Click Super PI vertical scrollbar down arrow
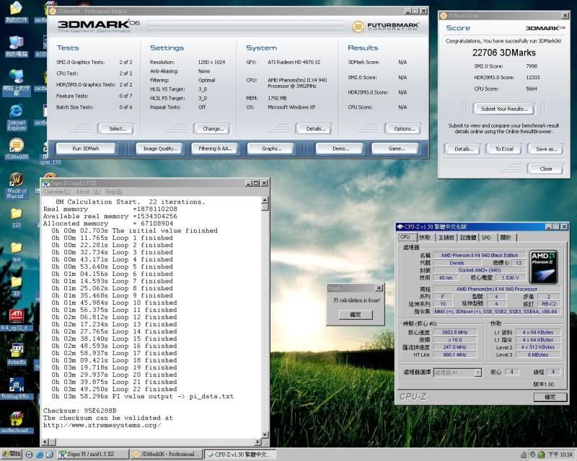This screenshot has height=461, width=577. (x=265, y=434)
